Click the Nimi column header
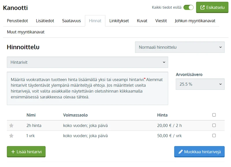The height and width of the screenshot is (167, 231). [x=31, y=115]
